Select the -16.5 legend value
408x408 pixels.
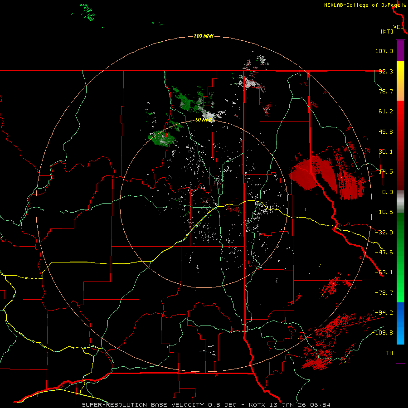(384, 212)
